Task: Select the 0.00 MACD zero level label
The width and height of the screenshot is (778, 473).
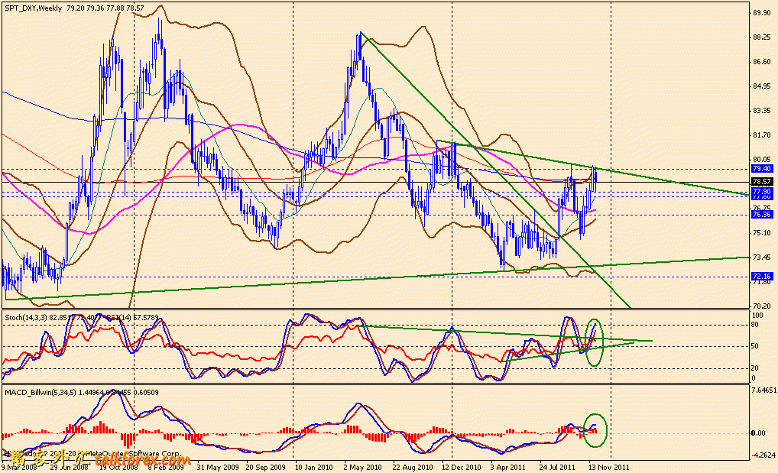Action: 759,433
